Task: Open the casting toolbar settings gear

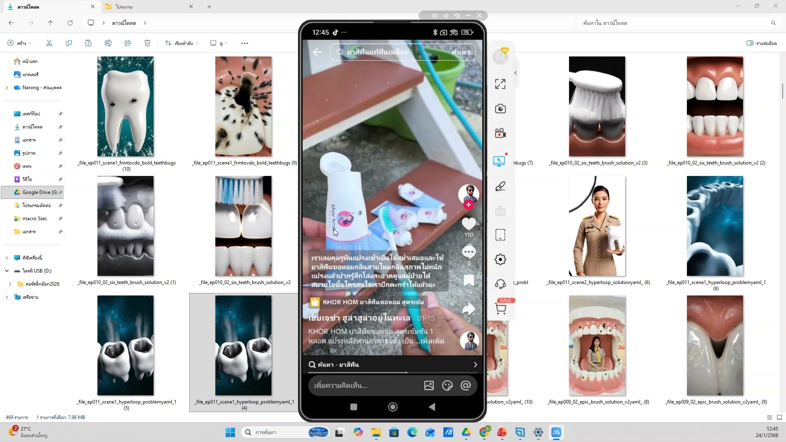Action: coord(500,259)
